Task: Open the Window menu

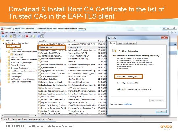Action: (36, 33)
